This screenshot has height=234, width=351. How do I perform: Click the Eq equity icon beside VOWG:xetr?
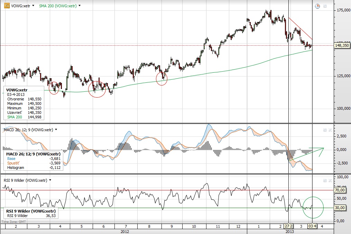7,6
